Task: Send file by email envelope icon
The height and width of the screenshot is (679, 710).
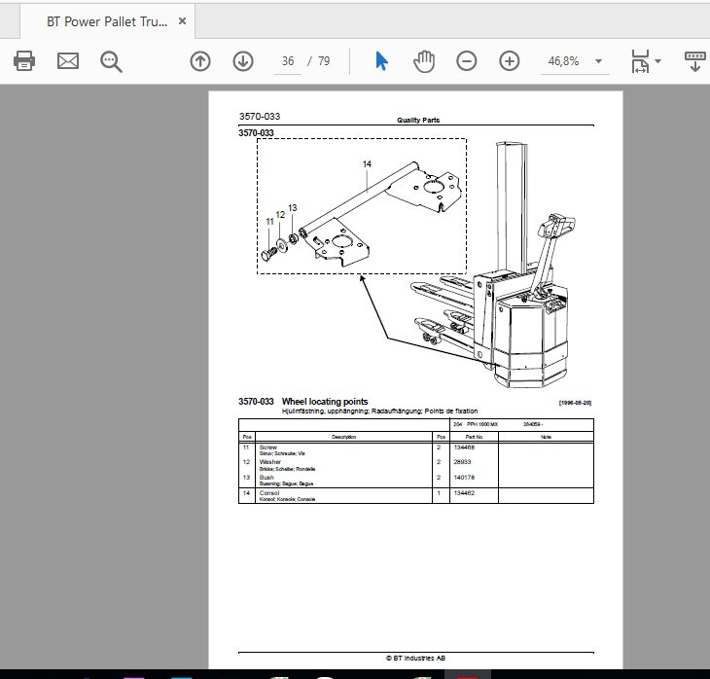Action: [x=68, y=60]
